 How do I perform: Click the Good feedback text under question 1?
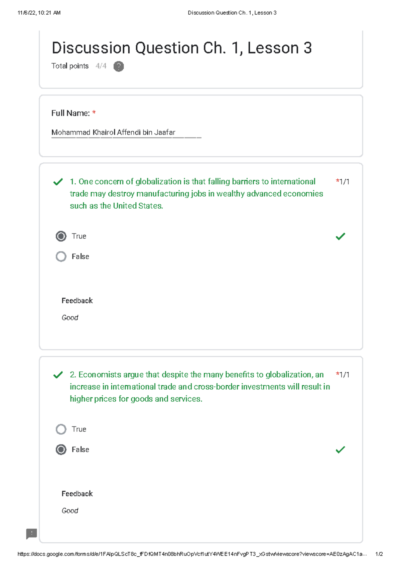click(x=70, y=318)
